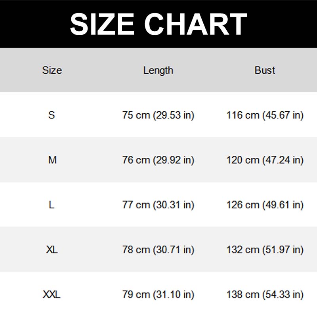Select the 132 cm (51.97 in) bust cell

click(x=265, y=250)
